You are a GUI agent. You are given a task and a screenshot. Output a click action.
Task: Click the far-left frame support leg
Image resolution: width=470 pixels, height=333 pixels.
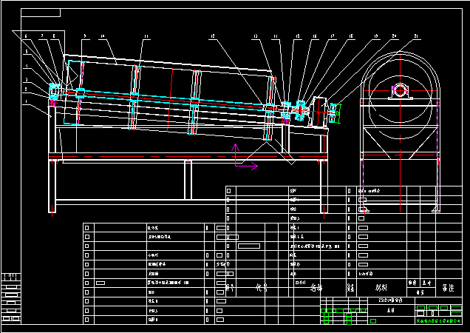point(52,187)
